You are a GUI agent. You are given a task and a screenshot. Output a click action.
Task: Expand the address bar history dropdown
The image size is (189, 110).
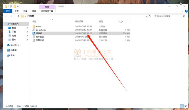[147, 16]
